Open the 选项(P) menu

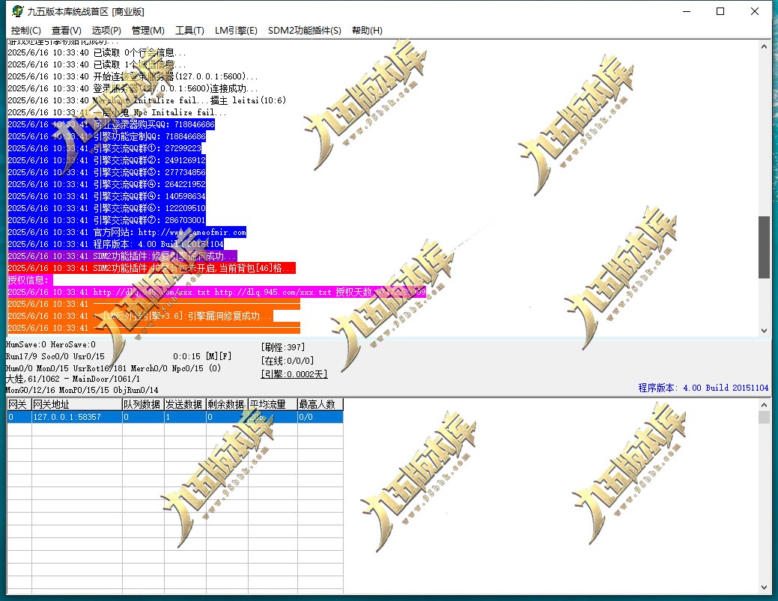[106, 31]
